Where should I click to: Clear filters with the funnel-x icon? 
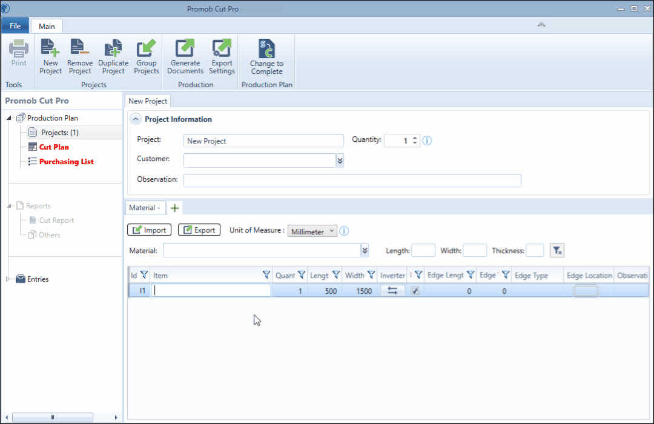click(x=557, y=250)
